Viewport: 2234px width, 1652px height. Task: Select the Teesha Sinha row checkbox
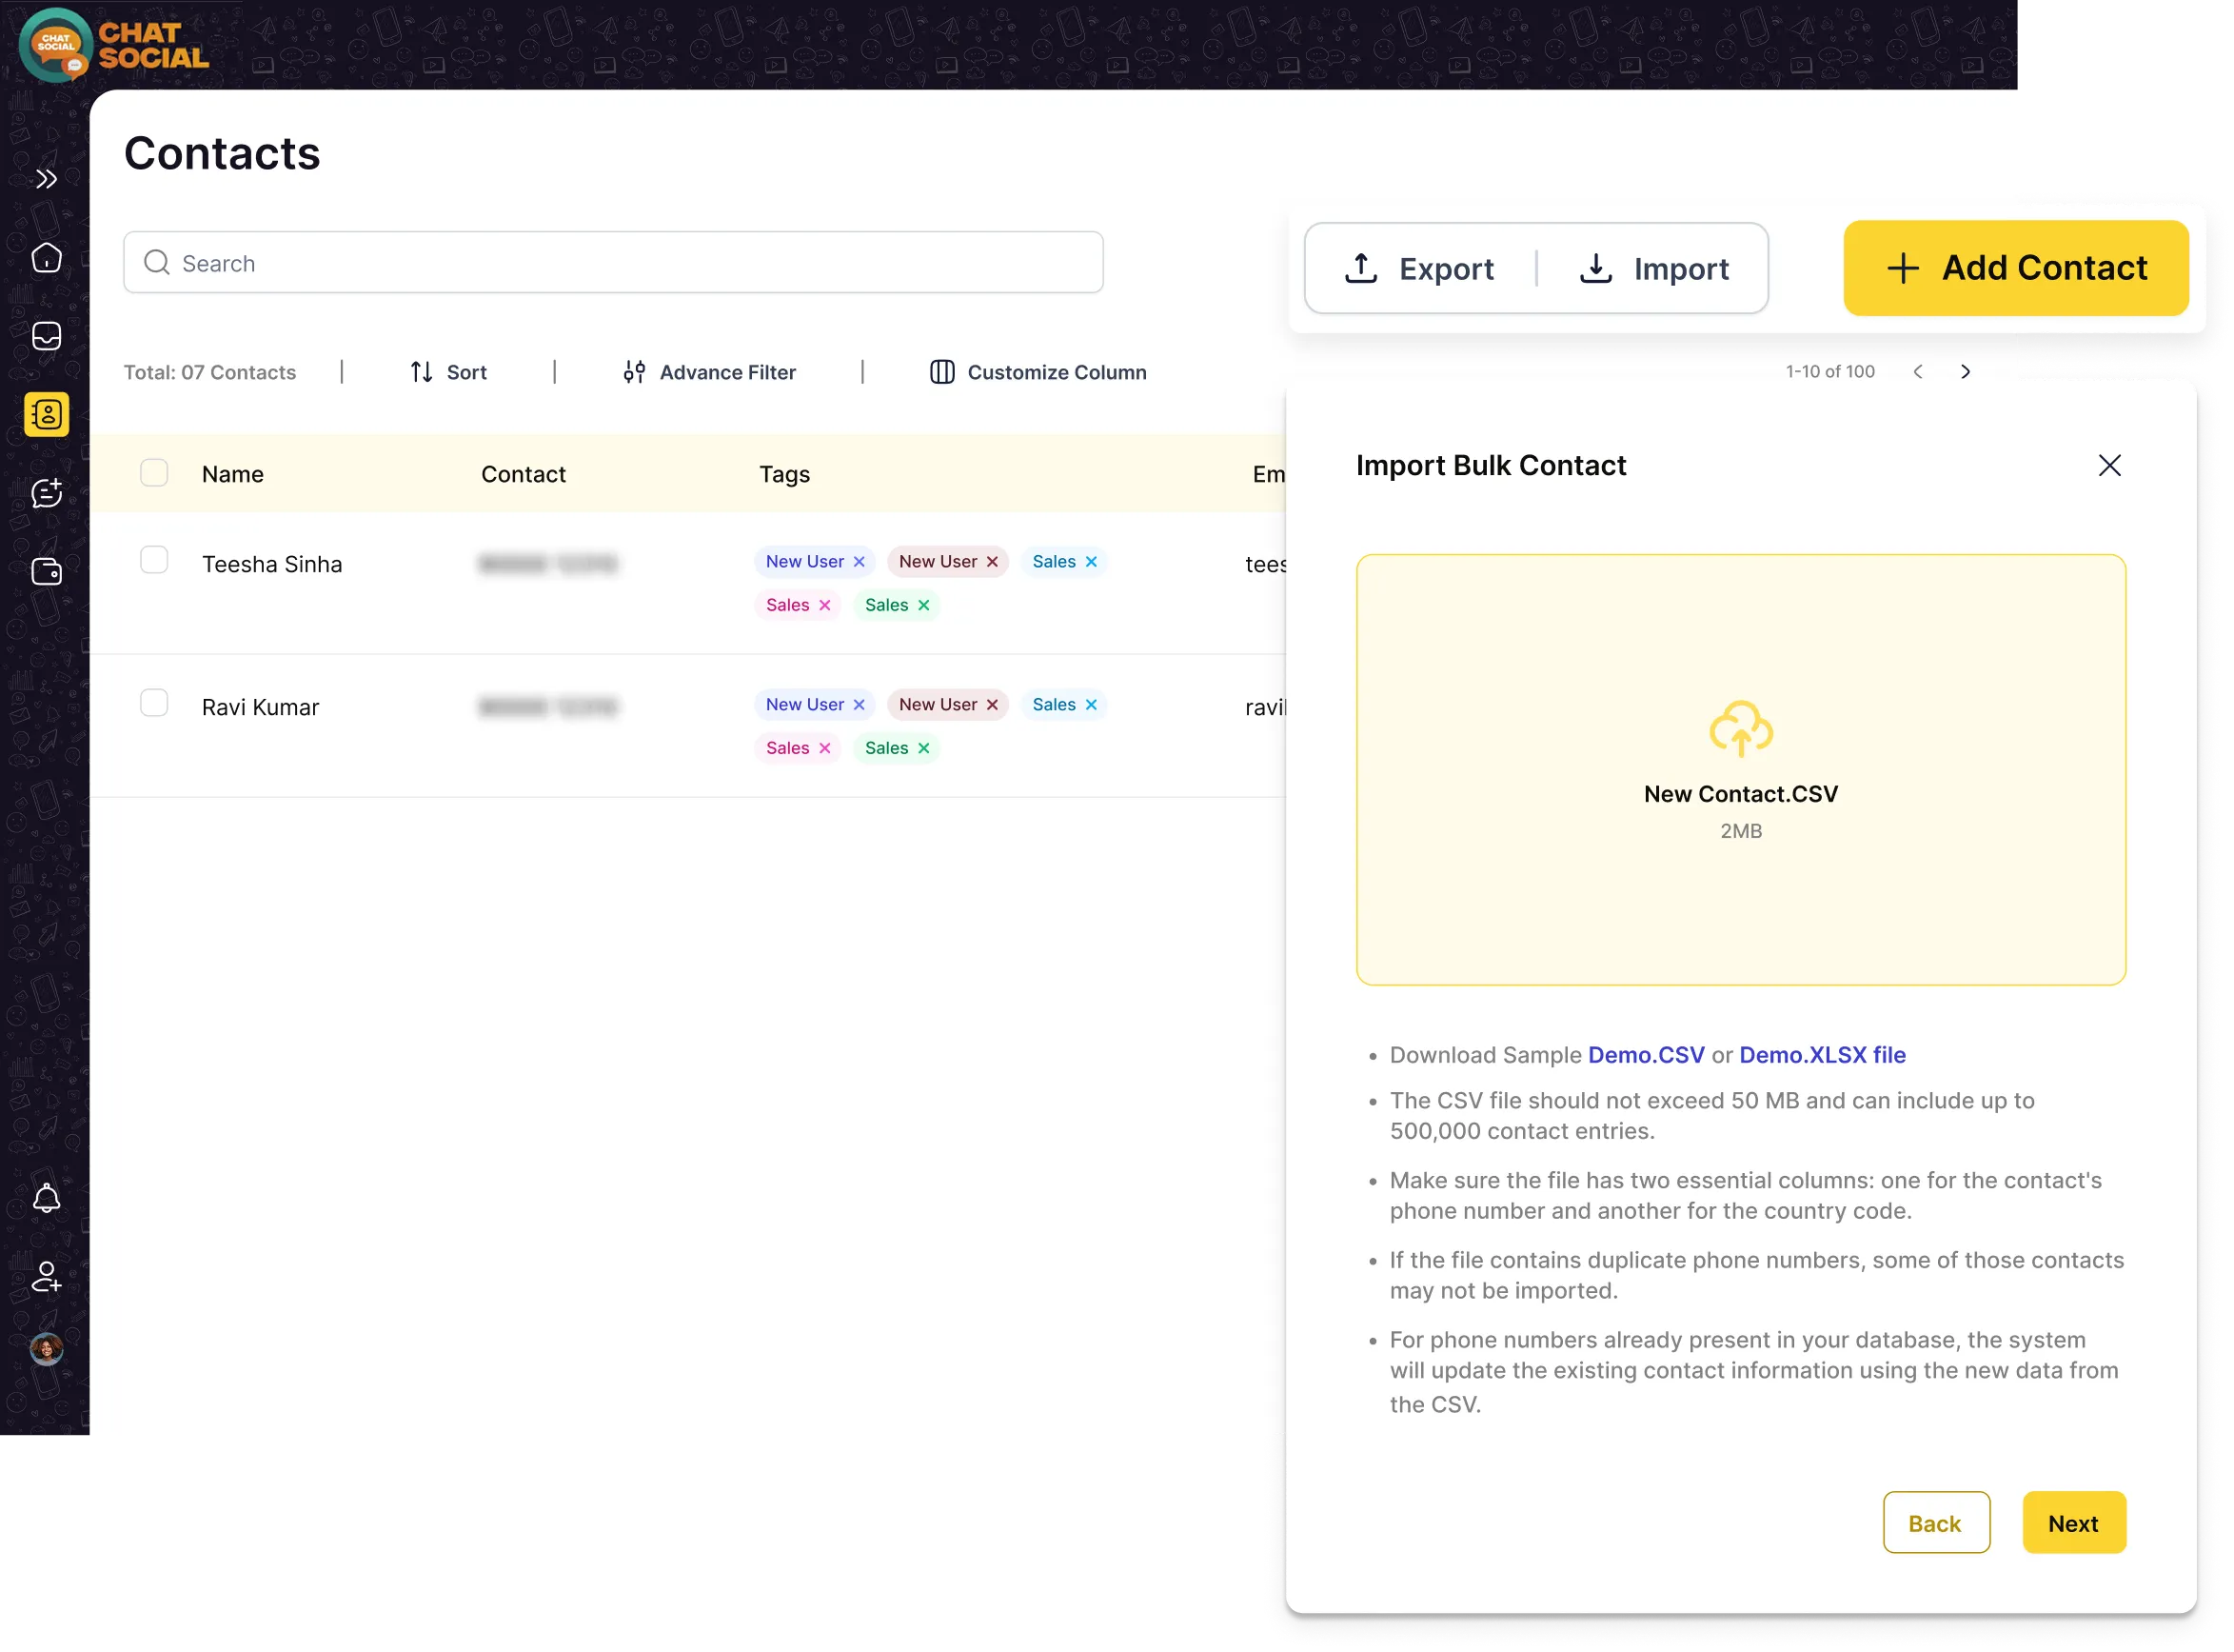(154, 559)
